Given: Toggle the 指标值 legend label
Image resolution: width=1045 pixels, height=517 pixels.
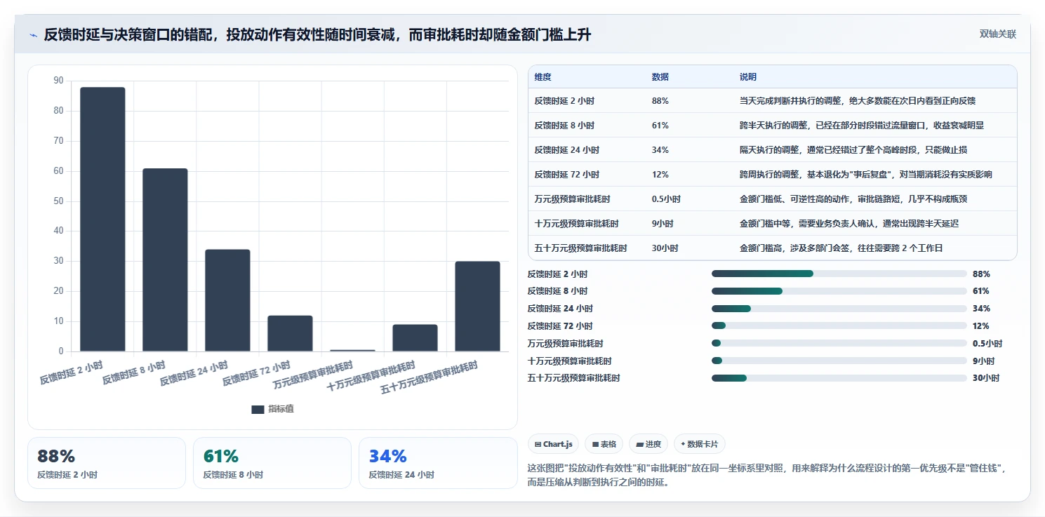Looking at the screenshot, I should point(281,409).
